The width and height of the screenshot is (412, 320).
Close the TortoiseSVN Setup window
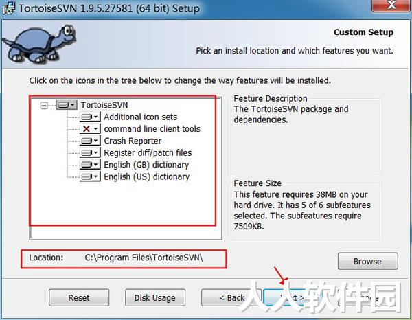tap(391, 5)
